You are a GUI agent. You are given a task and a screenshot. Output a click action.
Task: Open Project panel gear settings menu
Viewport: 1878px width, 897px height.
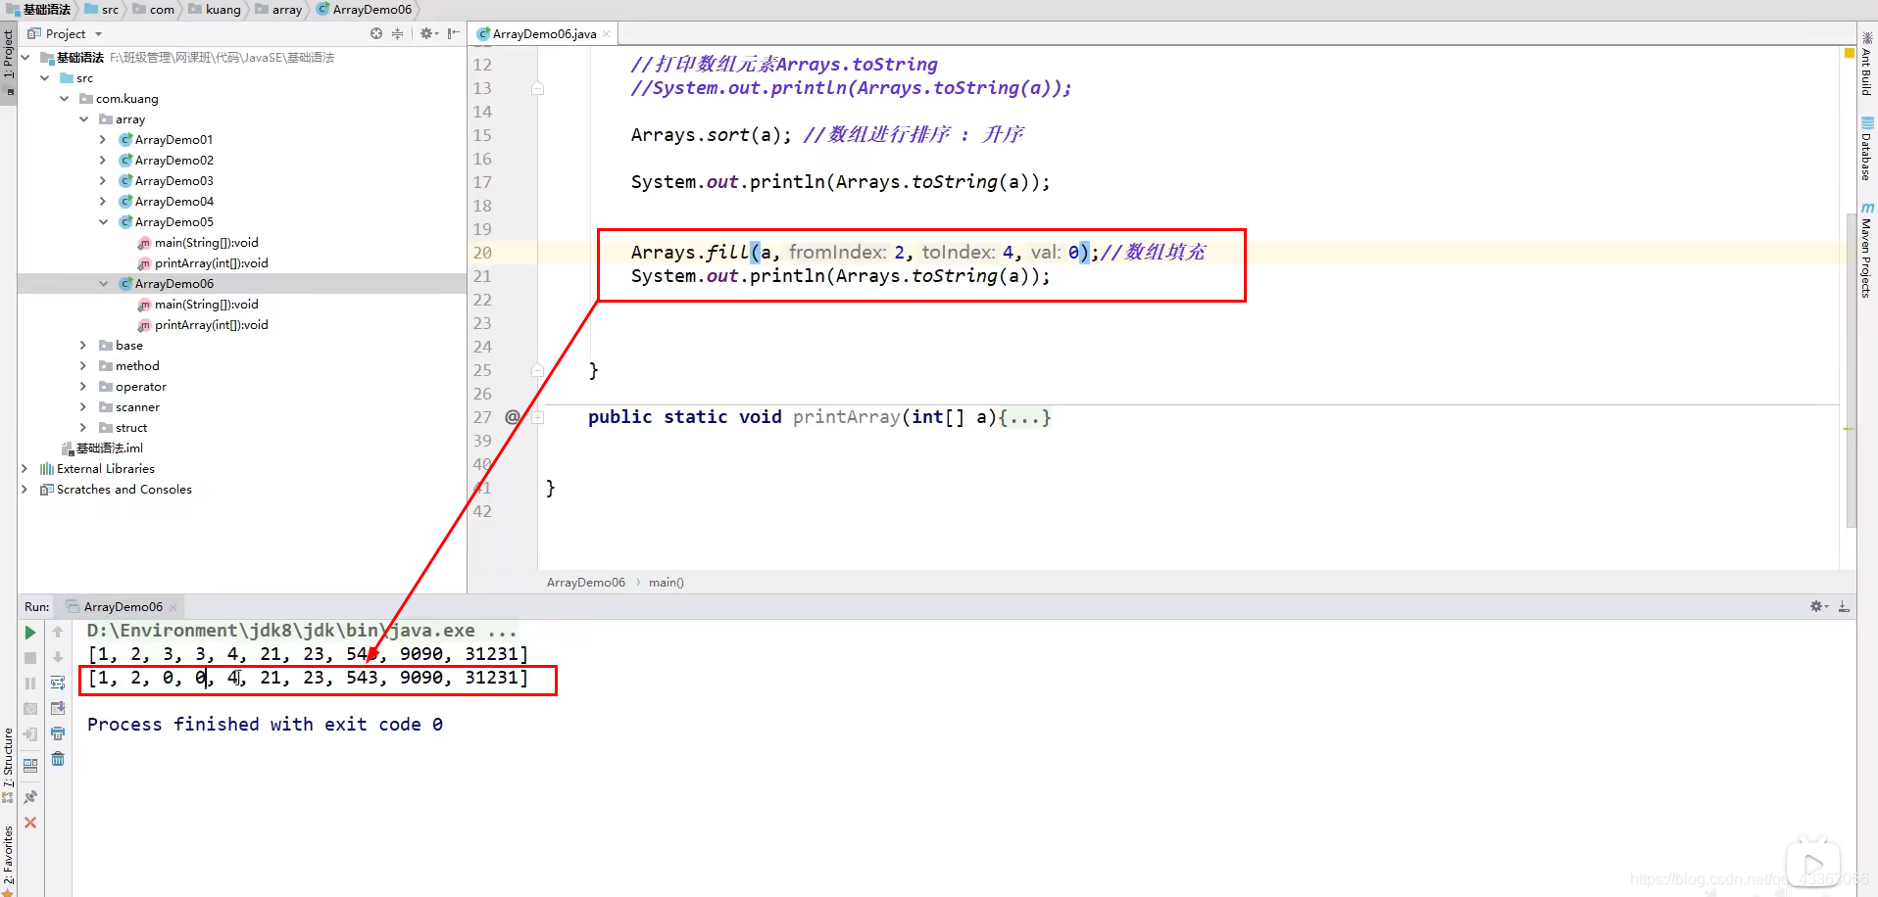428,33
